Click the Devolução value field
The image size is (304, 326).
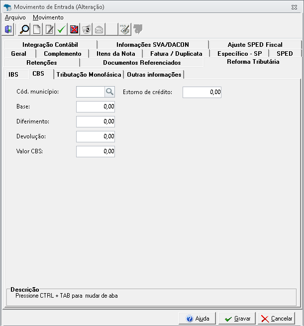pyautogui.click(x=96, y=136)
